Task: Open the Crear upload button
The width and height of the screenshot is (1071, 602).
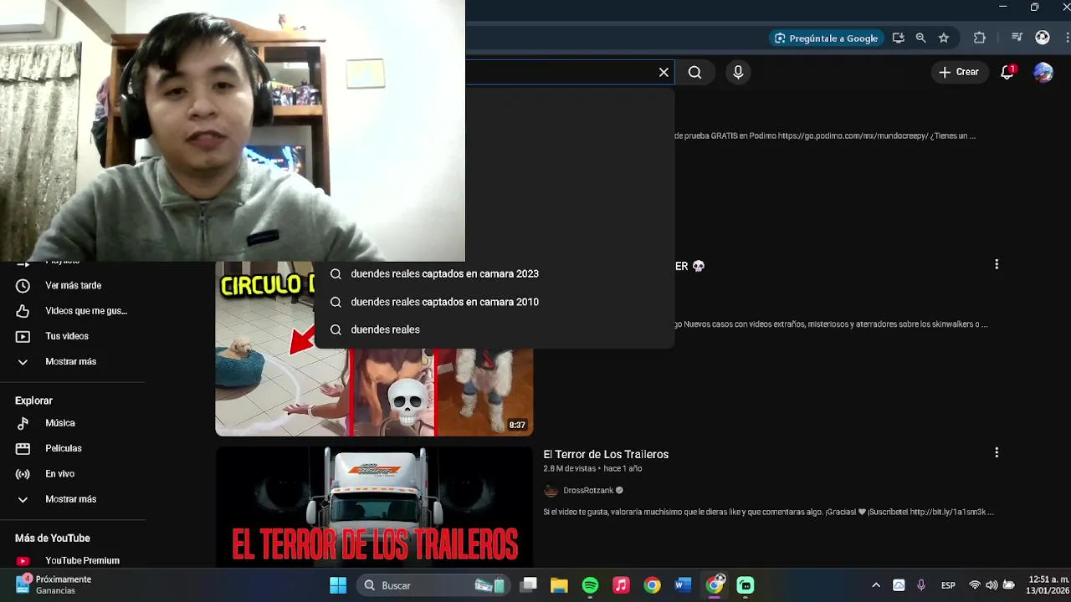Action: point(959,73)
